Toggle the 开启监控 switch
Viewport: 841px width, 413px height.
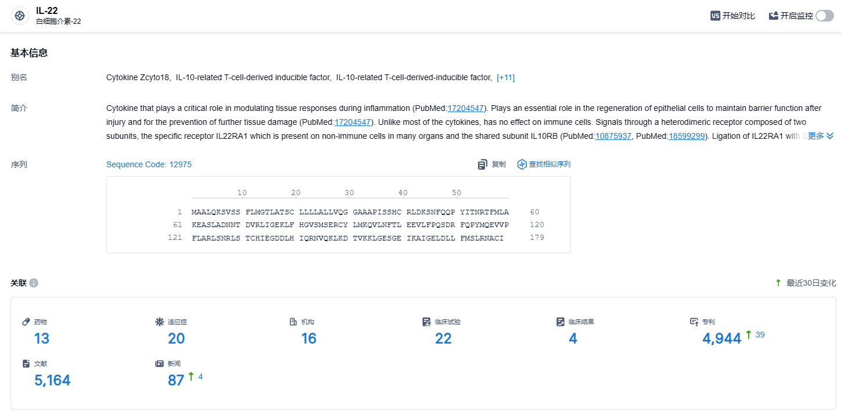(824, 16)
